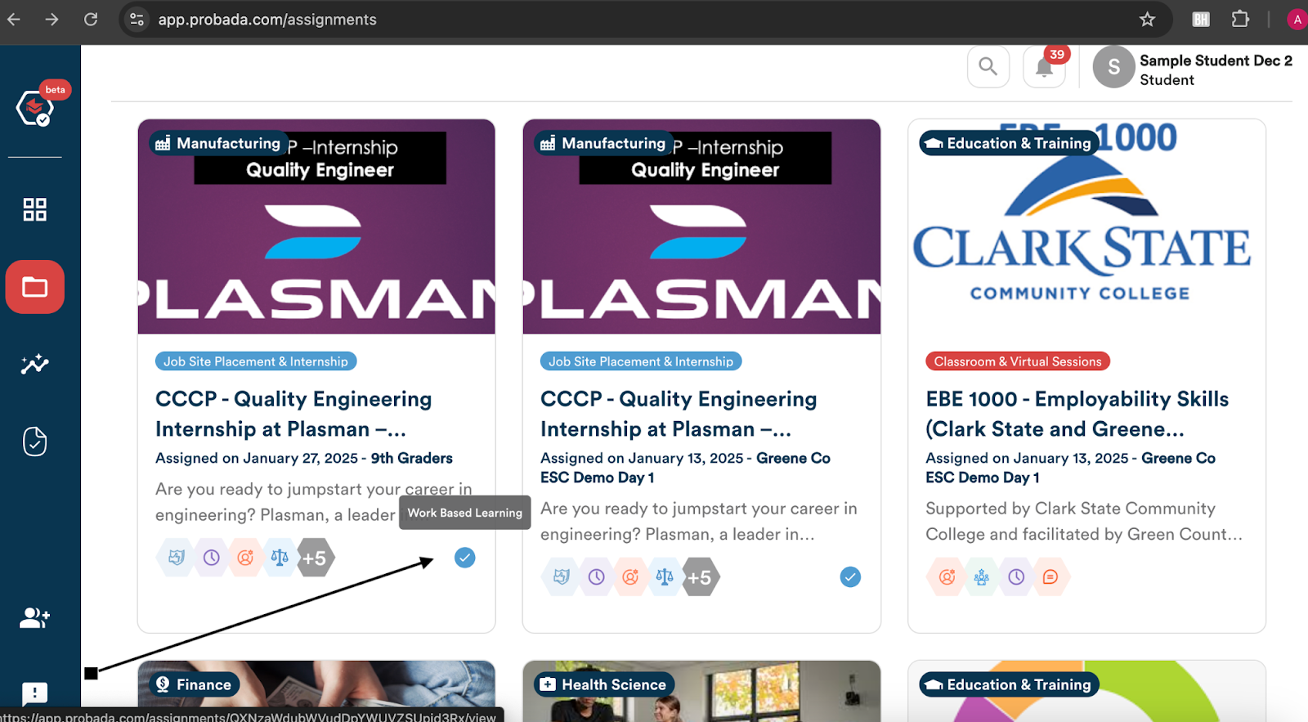Open the feedback chat icon in sidebar
Image resolution: width=1308 pixels, height=722 pixels.
tap(34, 693)
